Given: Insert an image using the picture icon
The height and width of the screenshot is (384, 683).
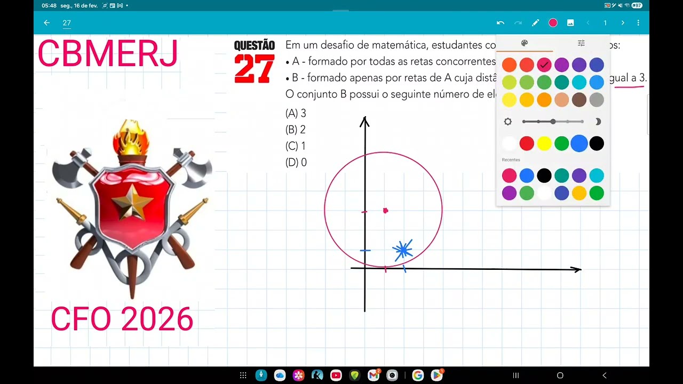Looking at the screenshot, I should (x=570, y=23).
